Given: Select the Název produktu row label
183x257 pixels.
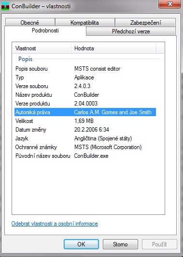Looking at the screenshot, I should [33, 95].
